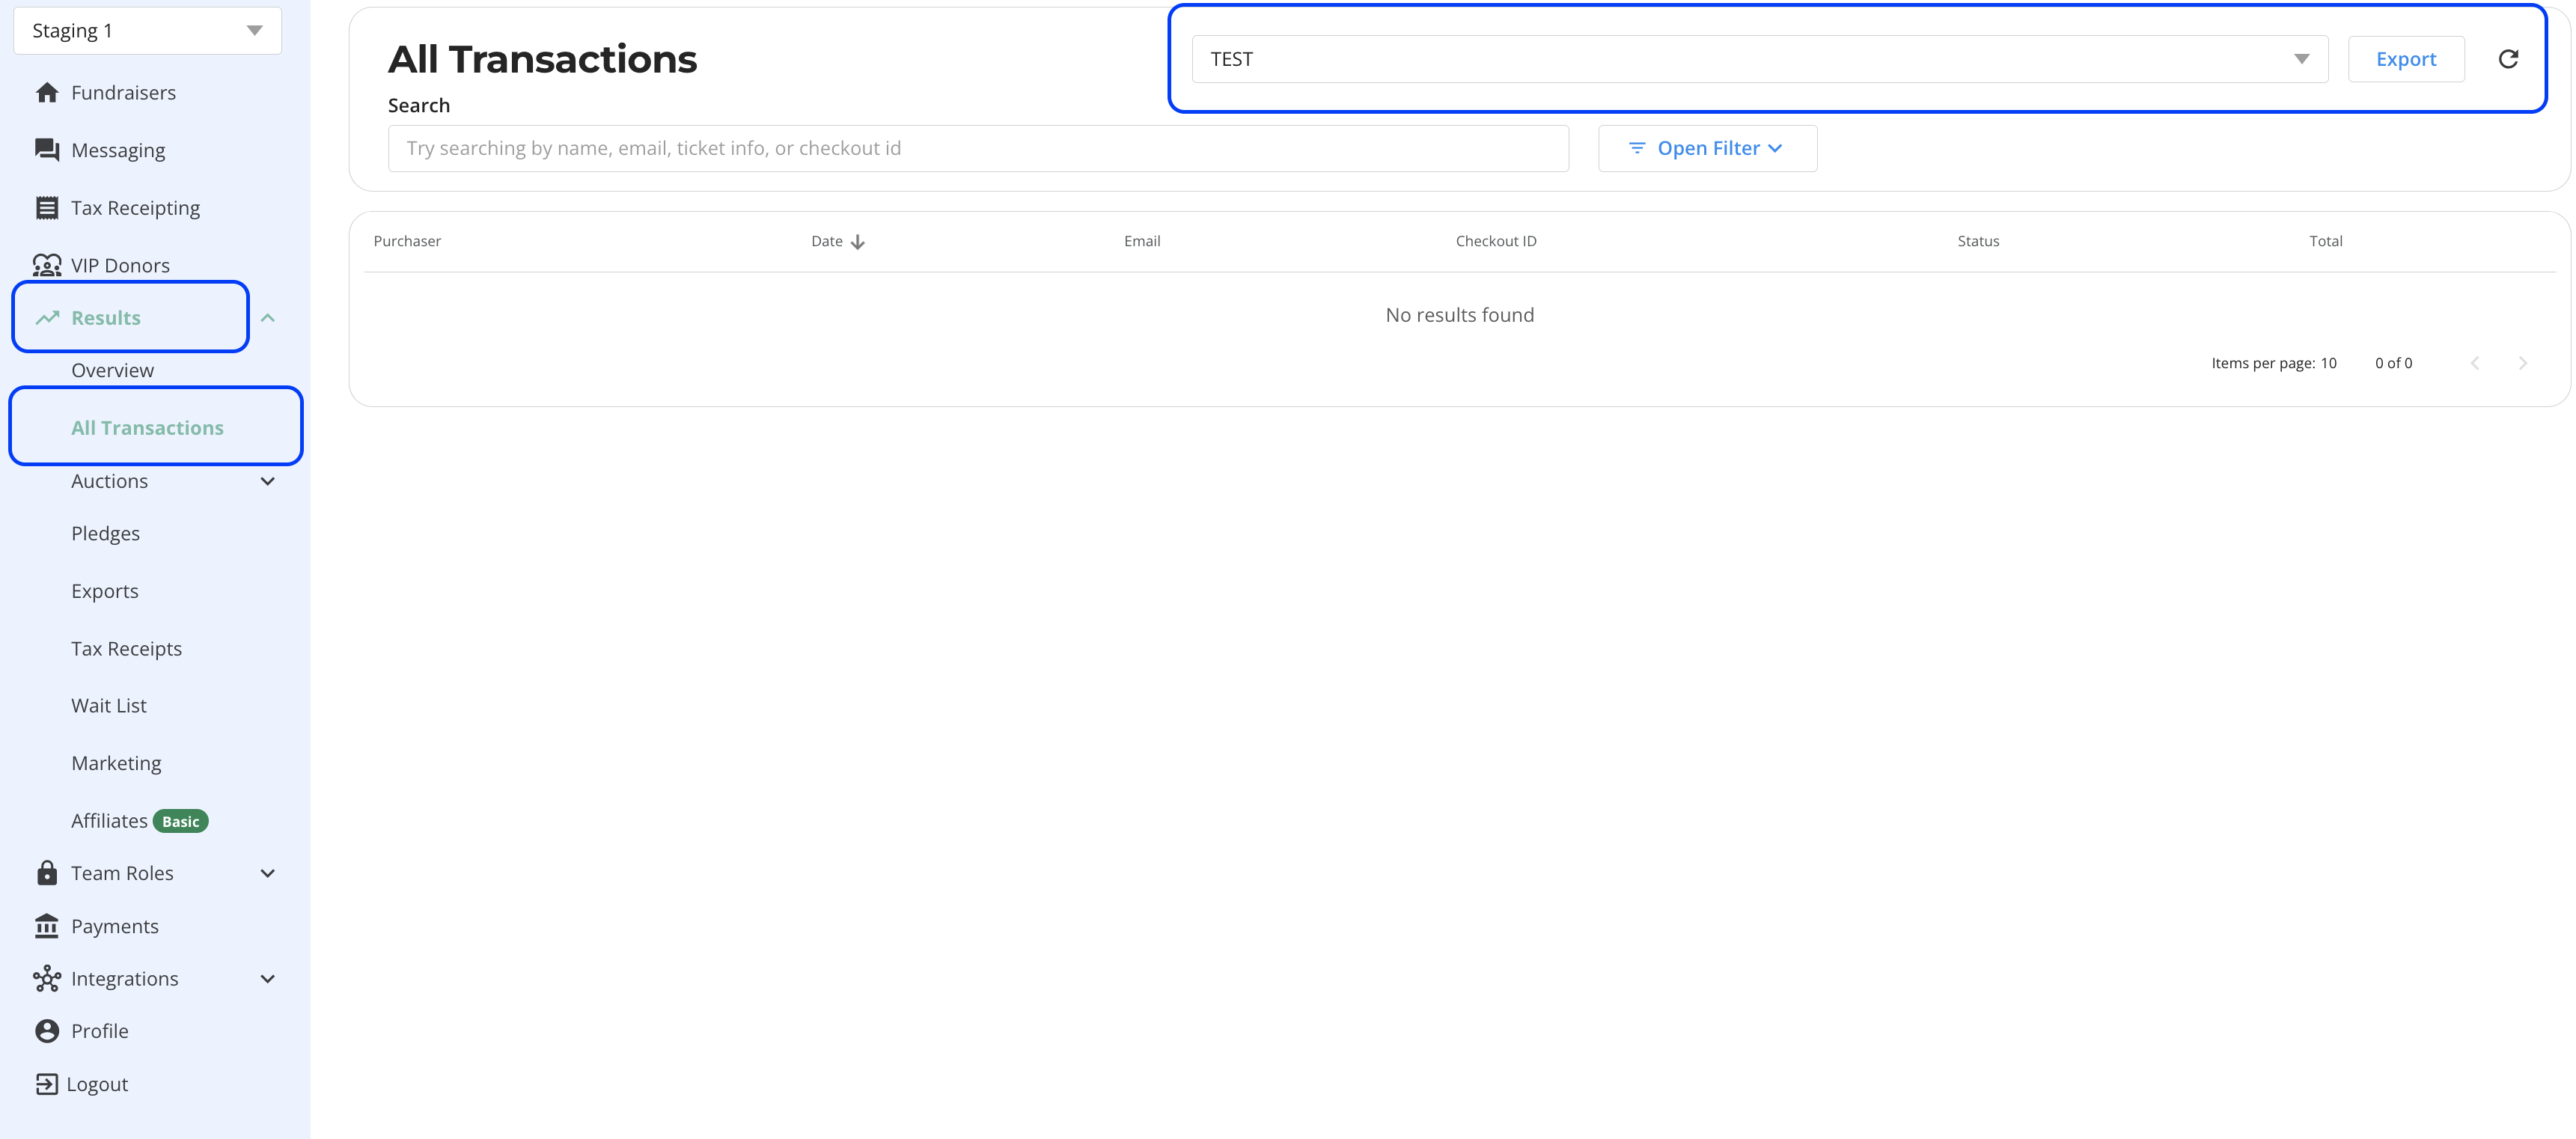Image resolution: width=2576 pixels, height=1139 pixels.
Task: Refresh the transactions list
Action: pos(2508,59)
